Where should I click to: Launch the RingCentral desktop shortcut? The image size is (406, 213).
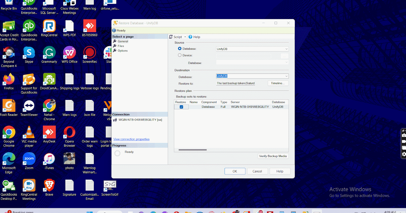(x=49, y=28)
